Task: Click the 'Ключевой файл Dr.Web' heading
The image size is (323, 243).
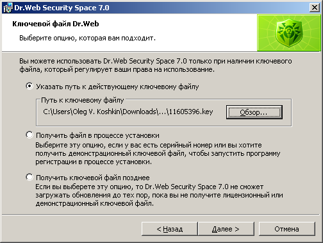Action: tap(56, 24)
